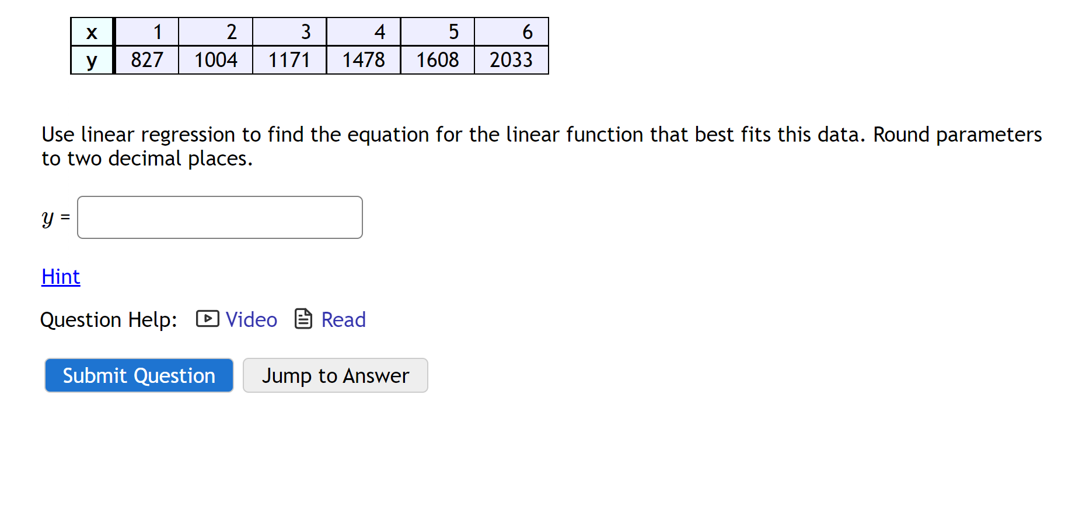The height and width of the screenshot is (507, 1079).
Task: Select the x value 1 cell
Action: 147,32
